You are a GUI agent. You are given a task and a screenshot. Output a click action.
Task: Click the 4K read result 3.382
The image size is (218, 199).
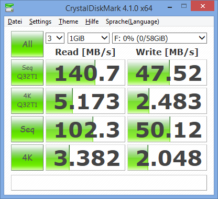pyautogui.click(x=85, y=158)
